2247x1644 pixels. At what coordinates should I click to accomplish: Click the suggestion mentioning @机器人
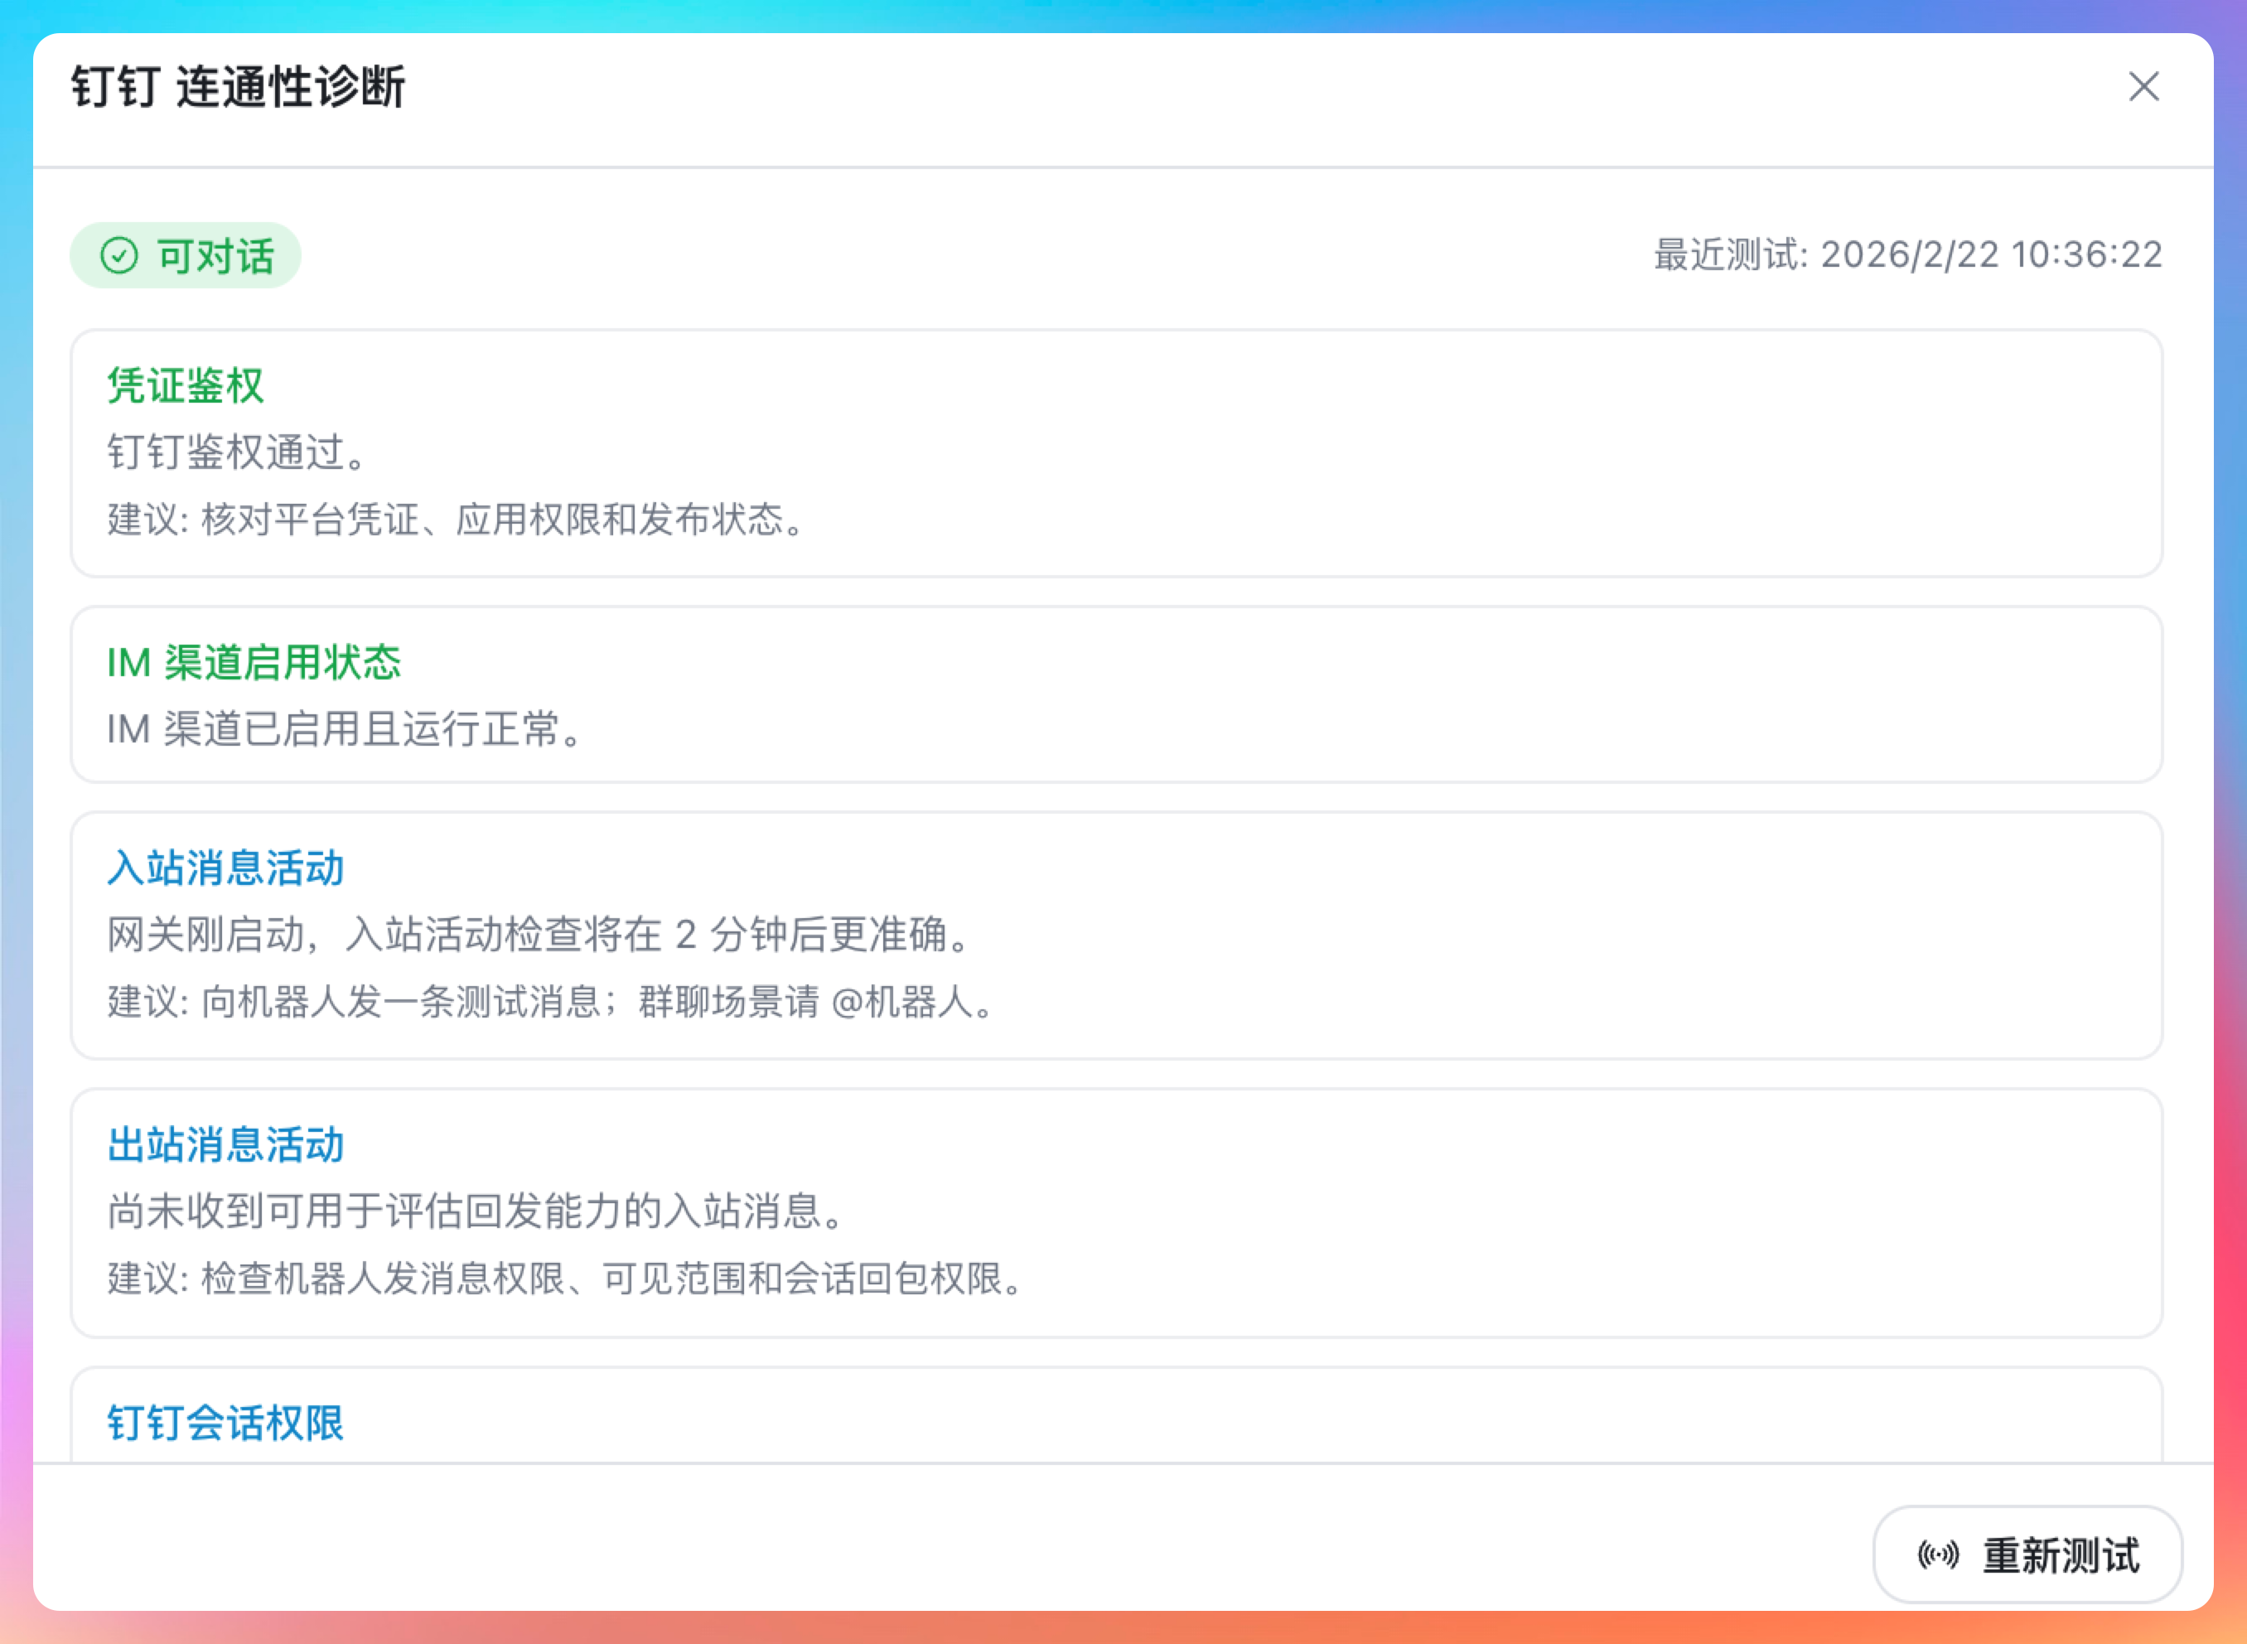tap(550, 1002)
